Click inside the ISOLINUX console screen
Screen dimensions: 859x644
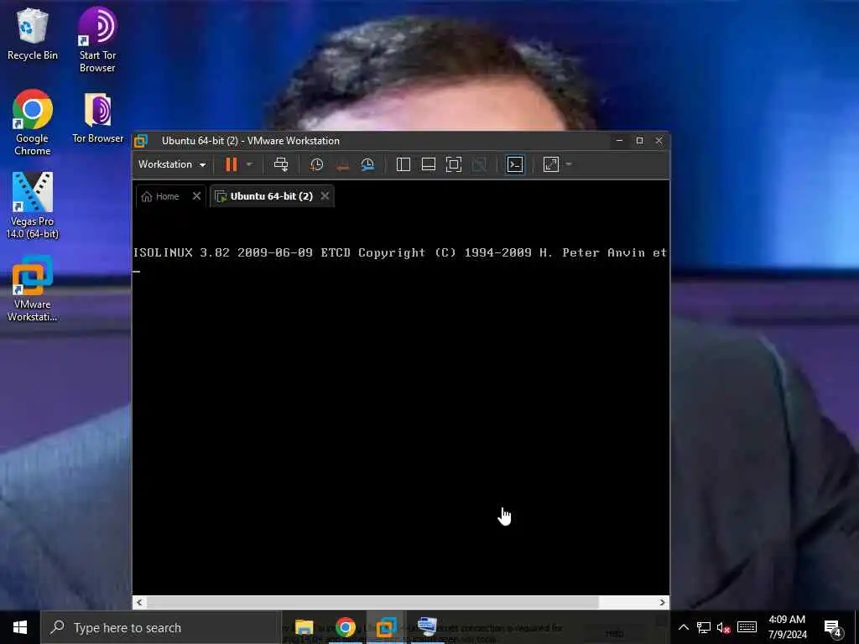click(x=400, y=402)
